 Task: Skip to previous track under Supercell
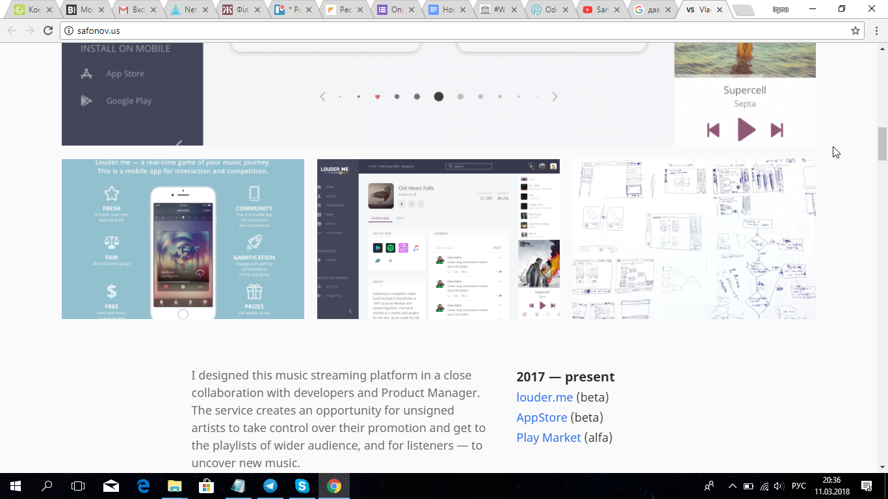click(713, 130)
